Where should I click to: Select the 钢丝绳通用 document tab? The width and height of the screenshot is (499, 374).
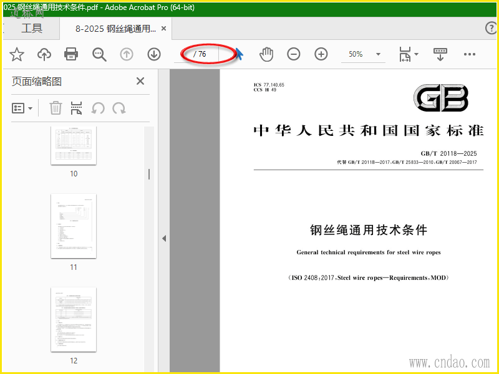[115, 29]
